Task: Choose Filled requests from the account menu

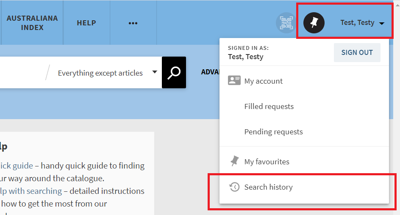Action: tap(269, 106)
